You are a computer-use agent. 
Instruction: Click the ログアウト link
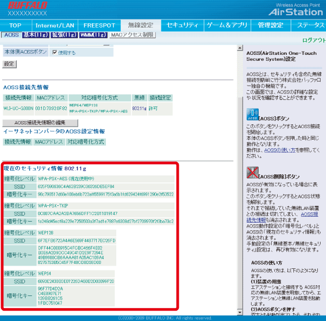coord(314,40)
